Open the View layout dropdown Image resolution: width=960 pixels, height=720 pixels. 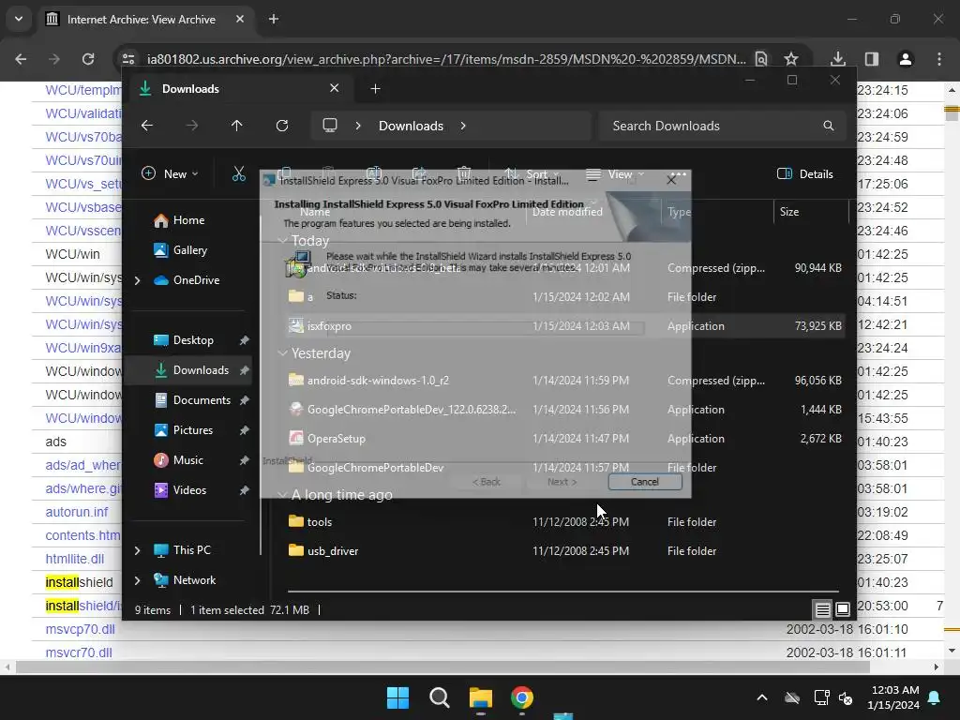pos(615,173)
